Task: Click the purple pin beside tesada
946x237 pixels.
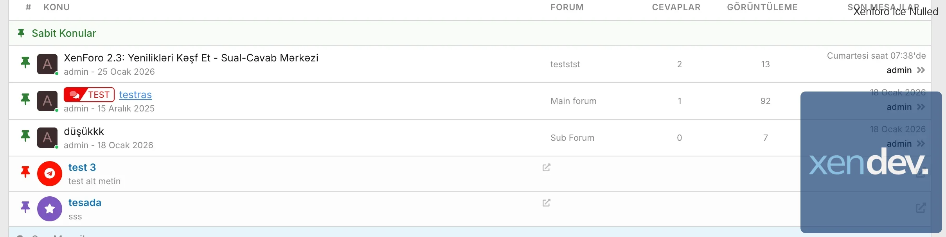Action: coord(25,207)
